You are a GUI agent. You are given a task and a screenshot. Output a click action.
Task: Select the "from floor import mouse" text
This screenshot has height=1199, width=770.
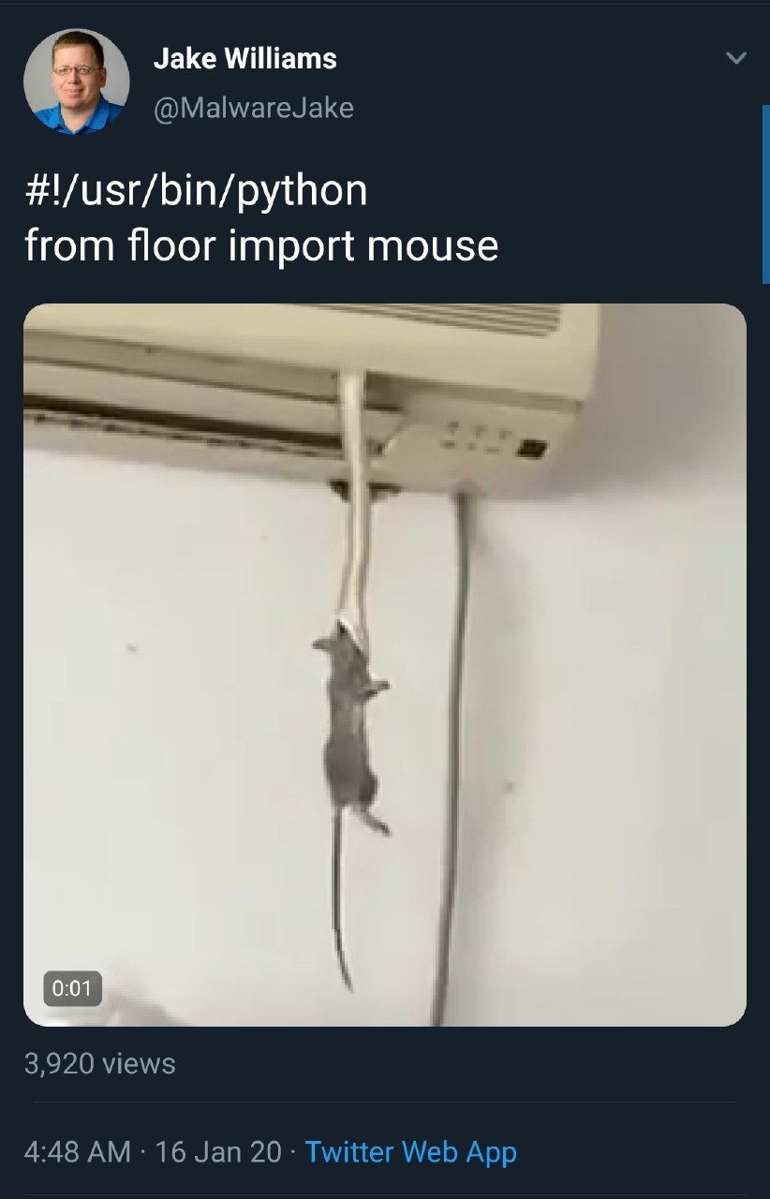pyautogui.click(x=261, y=246)
